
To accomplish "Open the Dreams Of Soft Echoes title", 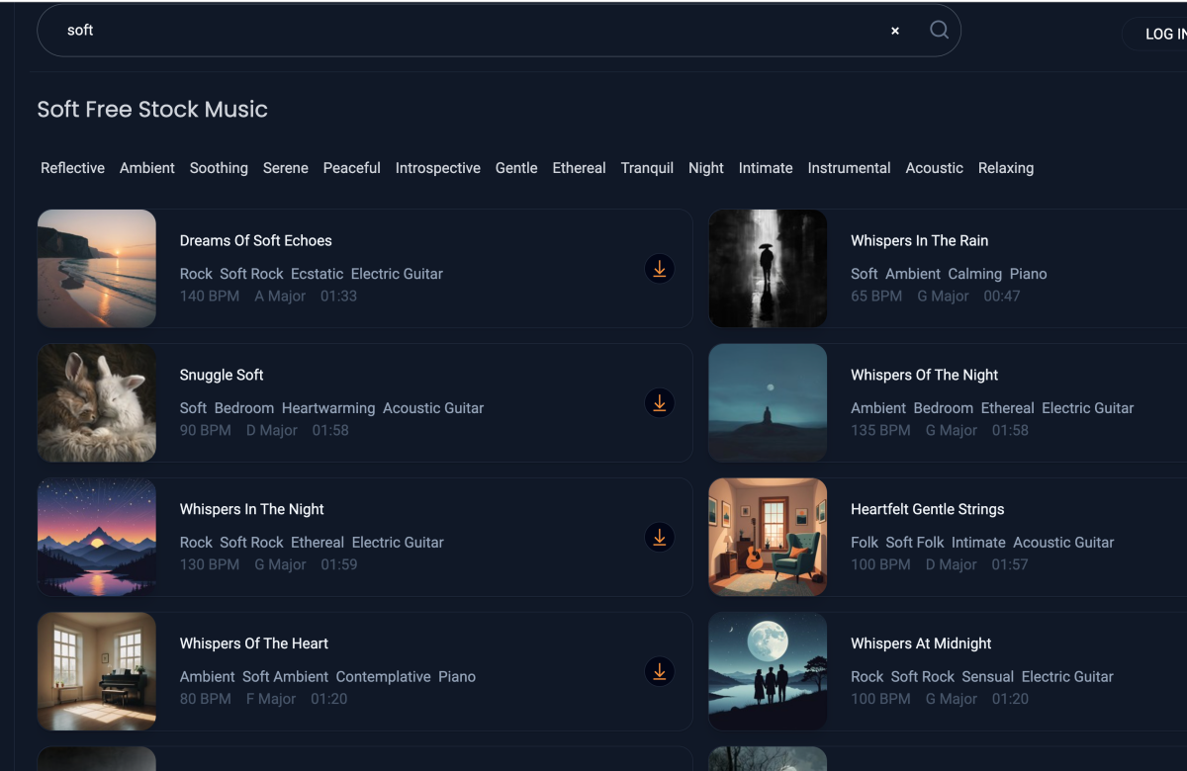I will pos(256,240).
